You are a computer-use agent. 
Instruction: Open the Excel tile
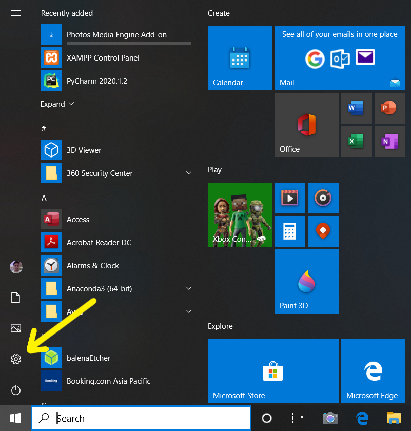[x=356, y=142]
